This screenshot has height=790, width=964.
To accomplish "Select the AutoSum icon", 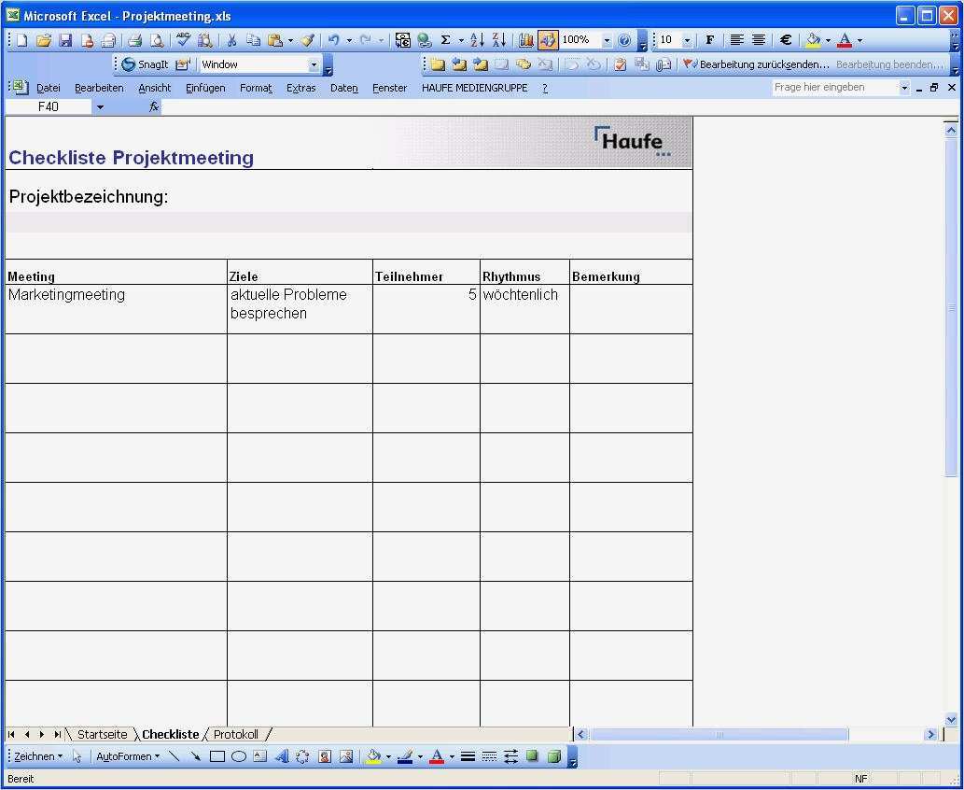I will click(445, 39).
